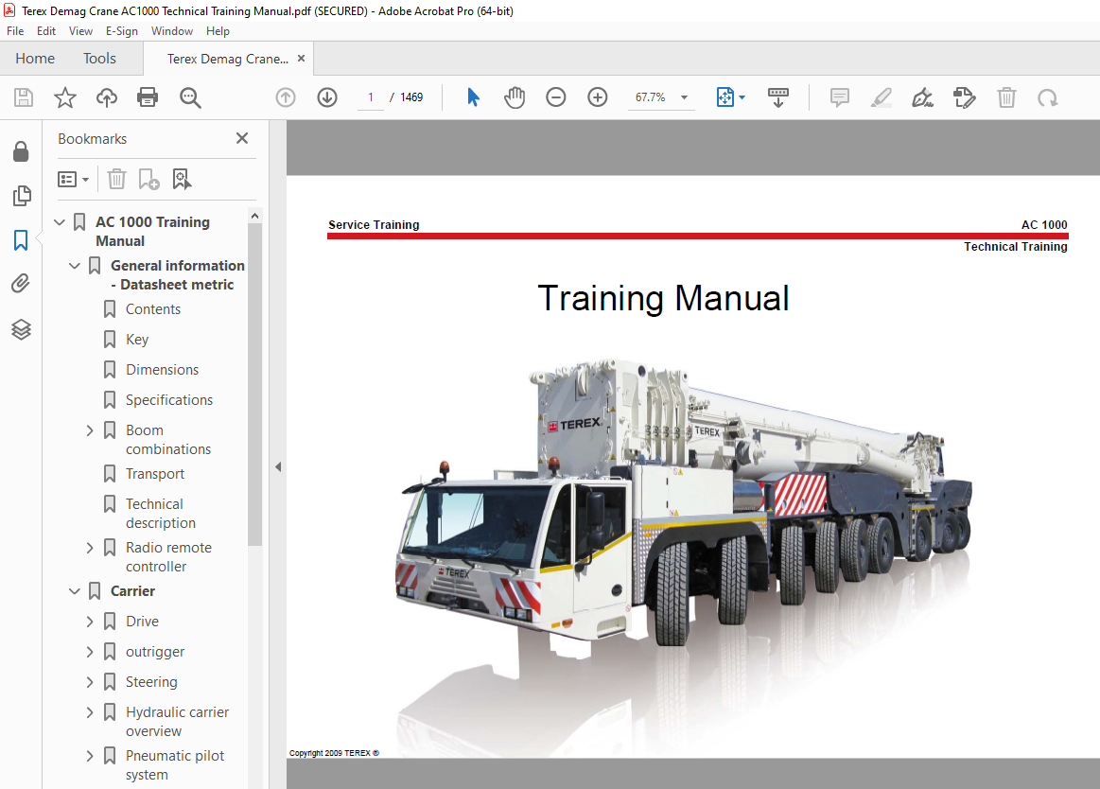Expand the Boom combinations bookmark
The height and width of the screenshot is (789, 1100).
pos(90,430)
